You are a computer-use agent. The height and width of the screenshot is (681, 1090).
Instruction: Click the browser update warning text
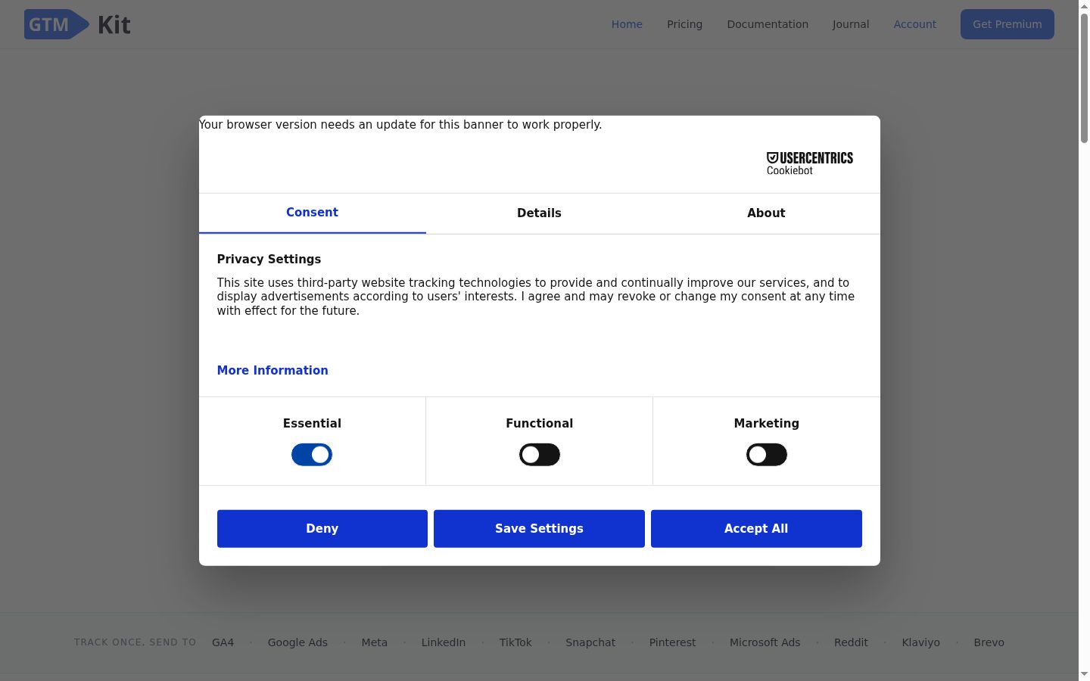(x=400, y=124)
